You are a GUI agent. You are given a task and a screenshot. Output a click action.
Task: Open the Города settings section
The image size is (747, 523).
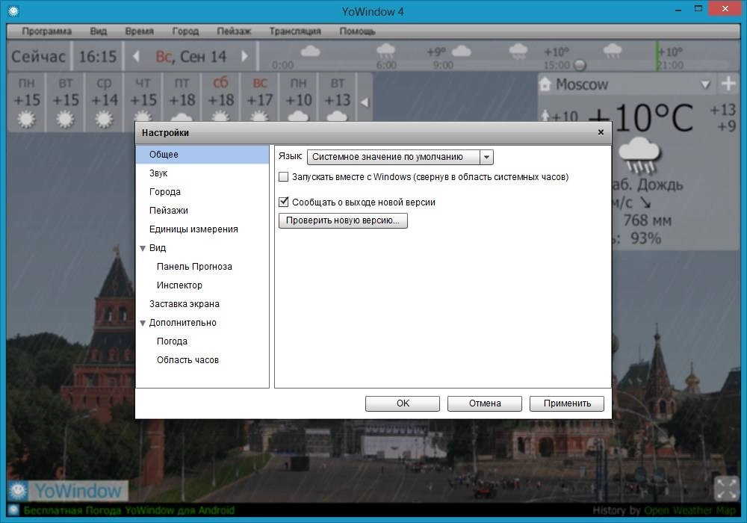click(202, 191)
